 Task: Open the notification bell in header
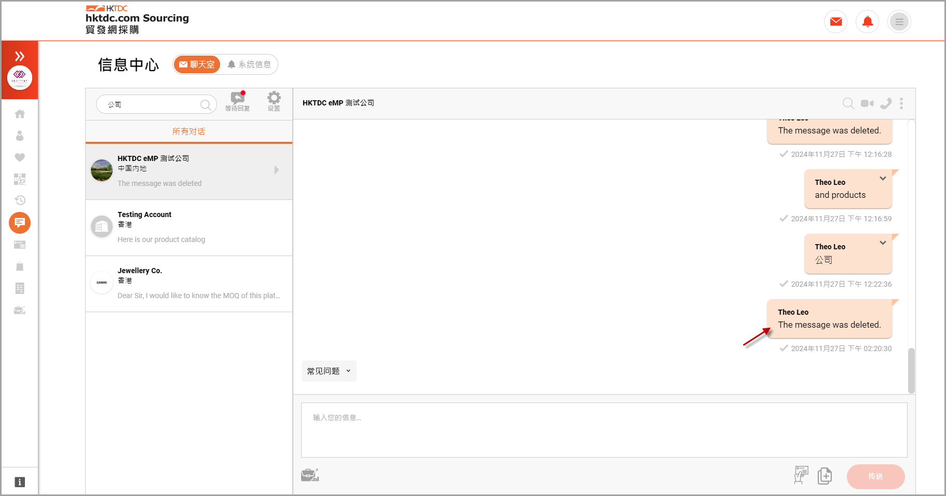point(868,22)
